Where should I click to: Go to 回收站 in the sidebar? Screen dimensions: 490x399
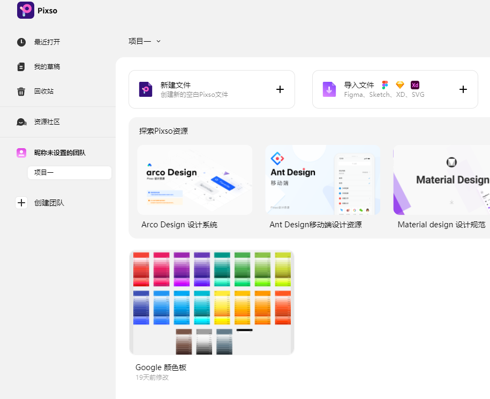44,91
